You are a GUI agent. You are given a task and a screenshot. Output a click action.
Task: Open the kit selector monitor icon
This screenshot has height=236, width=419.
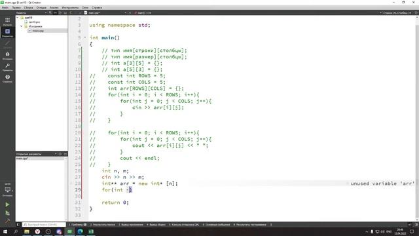[x=7, y=189]
